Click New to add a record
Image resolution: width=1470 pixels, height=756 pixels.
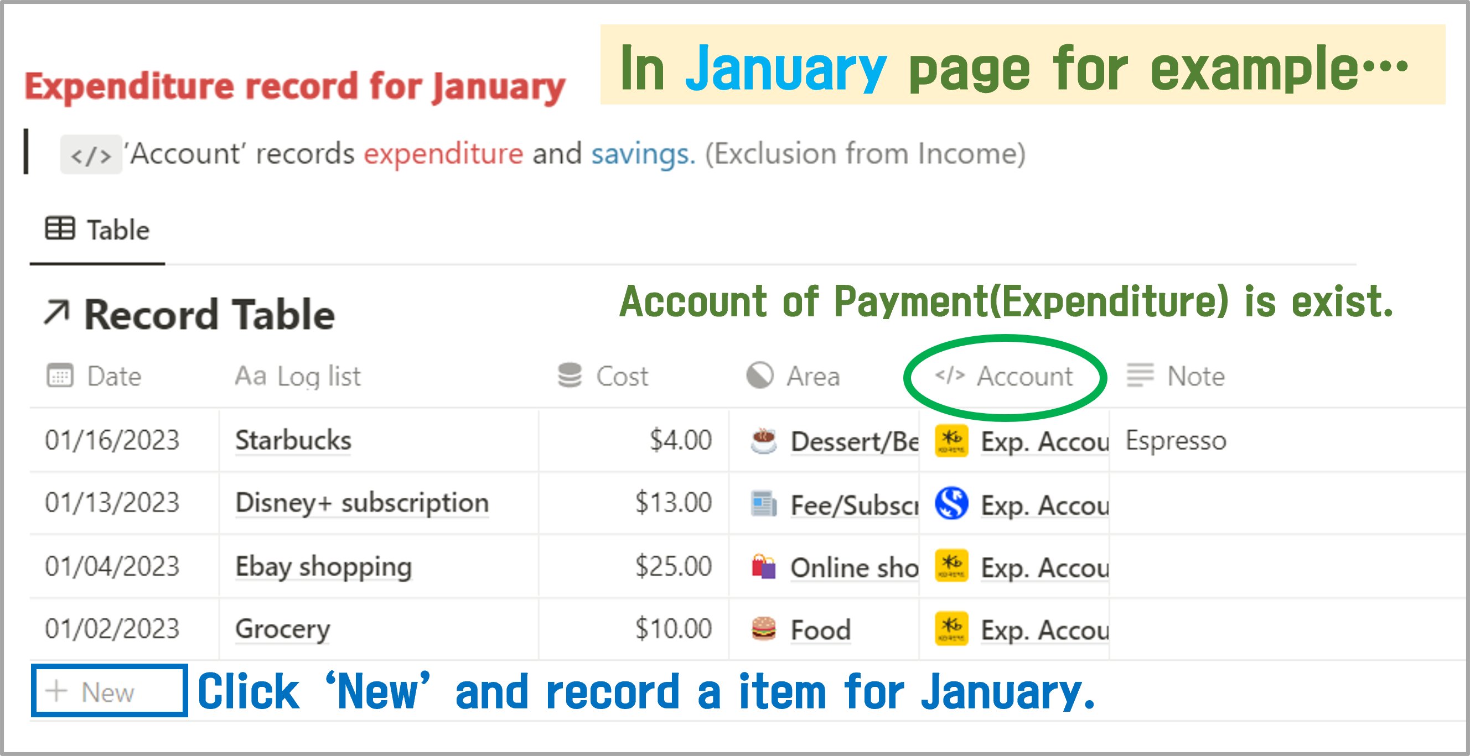point(107,692)
